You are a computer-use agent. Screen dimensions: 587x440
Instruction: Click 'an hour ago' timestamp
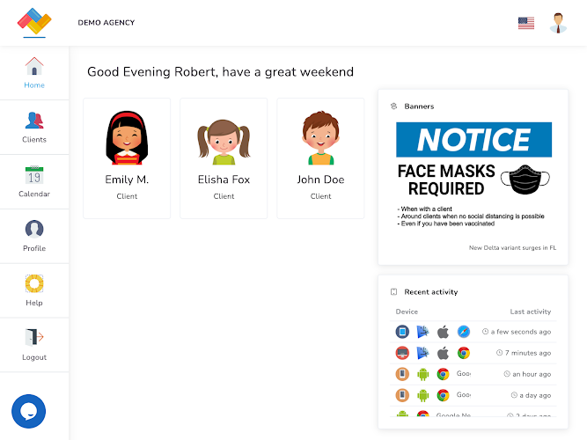tap(532, 374)
